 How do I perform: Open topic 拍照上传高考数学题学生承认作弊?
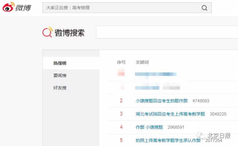click(168, 141)
